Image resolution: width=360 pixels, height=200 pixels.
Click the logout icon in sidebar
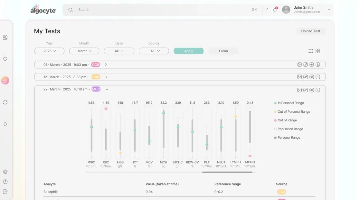5,192
